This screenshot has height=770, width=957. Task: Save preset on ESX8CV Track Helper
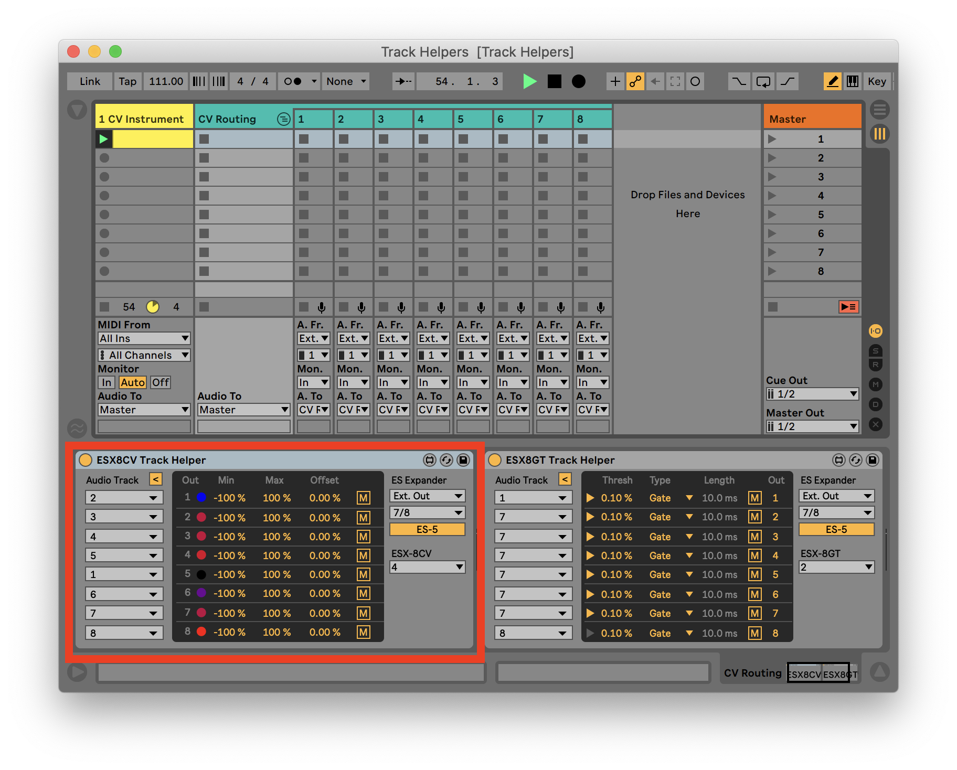(x=463, y=460)
